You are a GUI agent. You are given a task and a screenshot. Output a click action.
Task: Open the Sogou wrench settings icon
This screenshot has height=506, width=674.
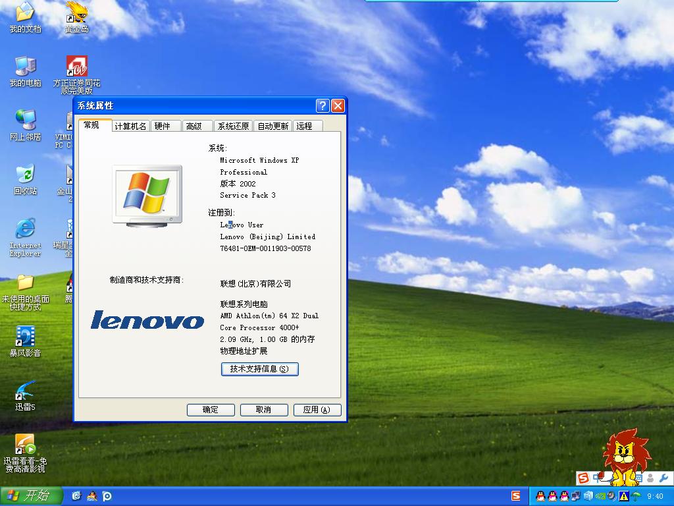(665, 478)
